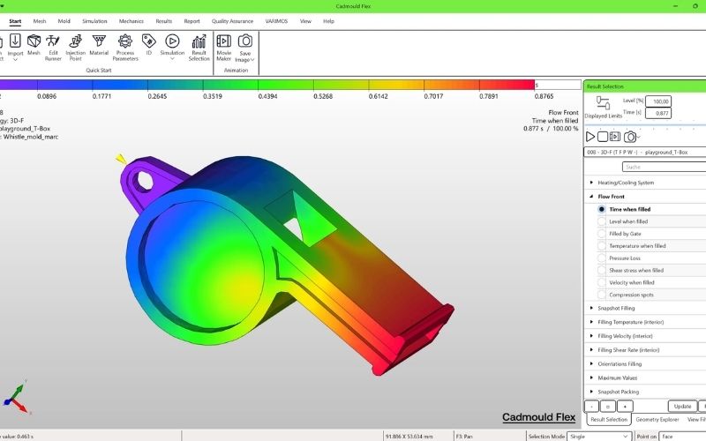The image size is (706, 441).
Task: Click the Update button
Action: pos(682,406)
